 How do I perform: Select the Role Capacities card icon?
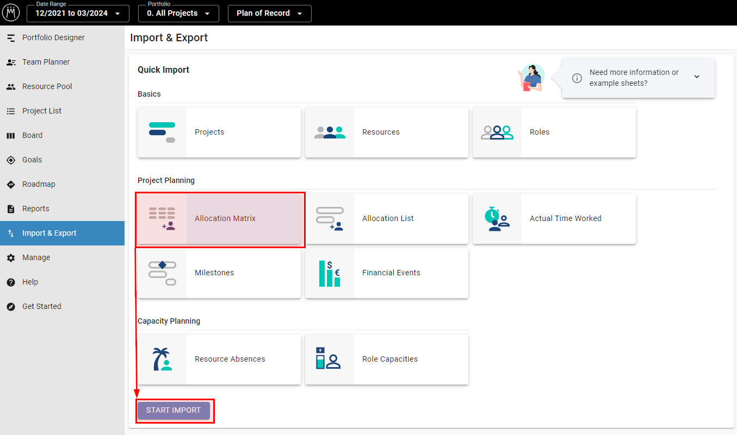tap(329, 358)
